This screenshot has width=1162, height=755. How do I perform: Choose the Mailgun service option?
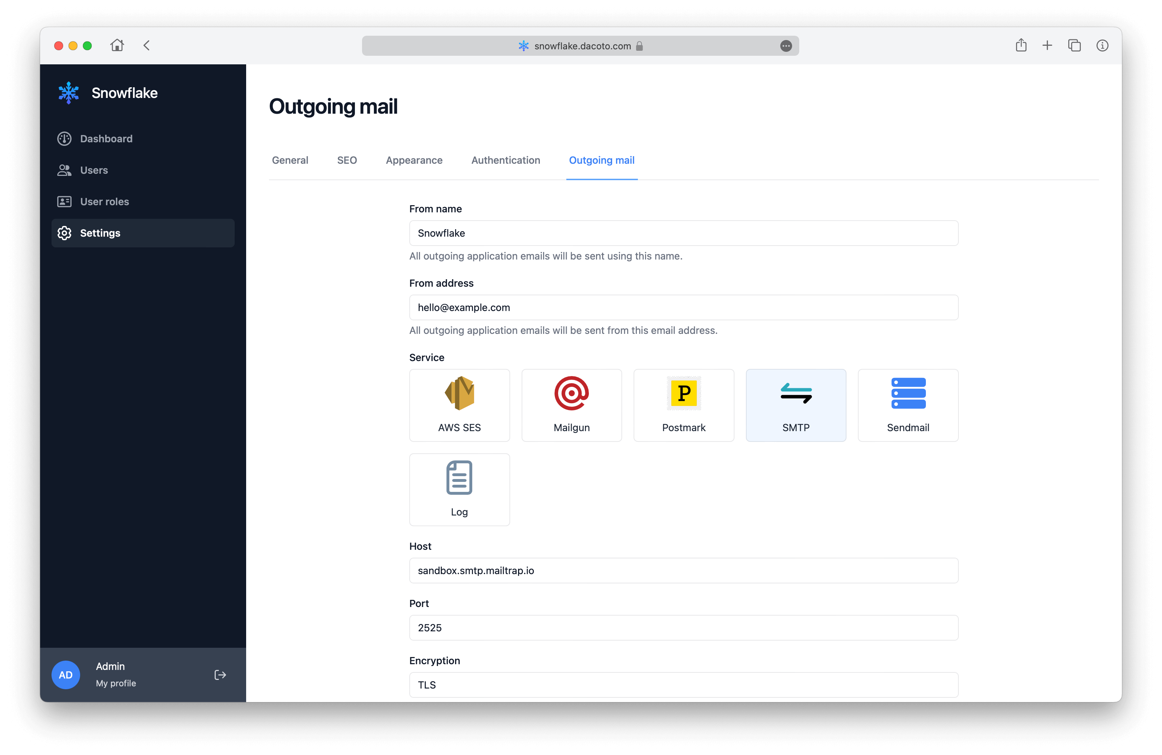pyautogui.click(x=571, y=405)
